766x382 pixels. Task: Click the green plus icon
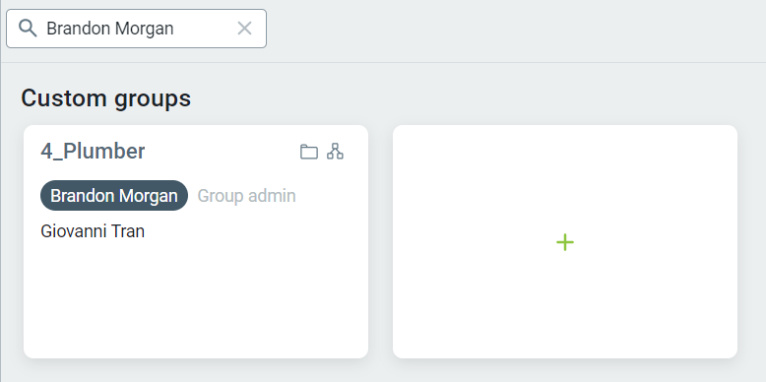565,242
